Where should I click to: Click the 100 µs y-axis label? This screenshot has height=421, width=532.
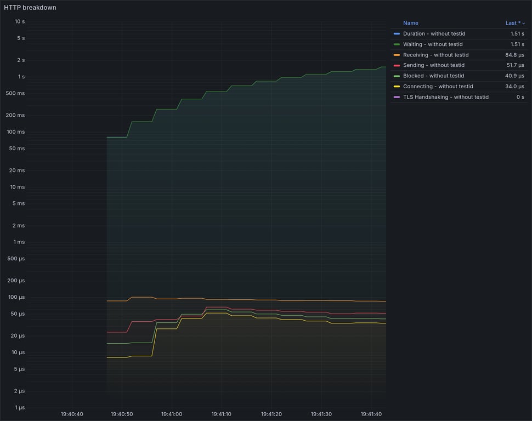[16, 297]
